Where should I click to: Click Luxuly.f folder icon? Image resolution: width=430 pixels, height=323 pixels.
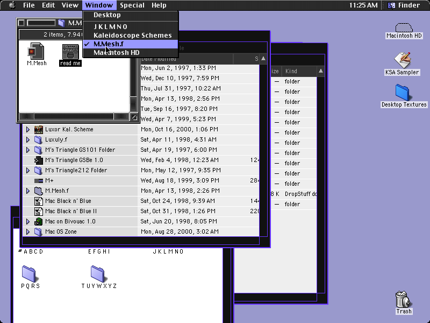(38, 139)
